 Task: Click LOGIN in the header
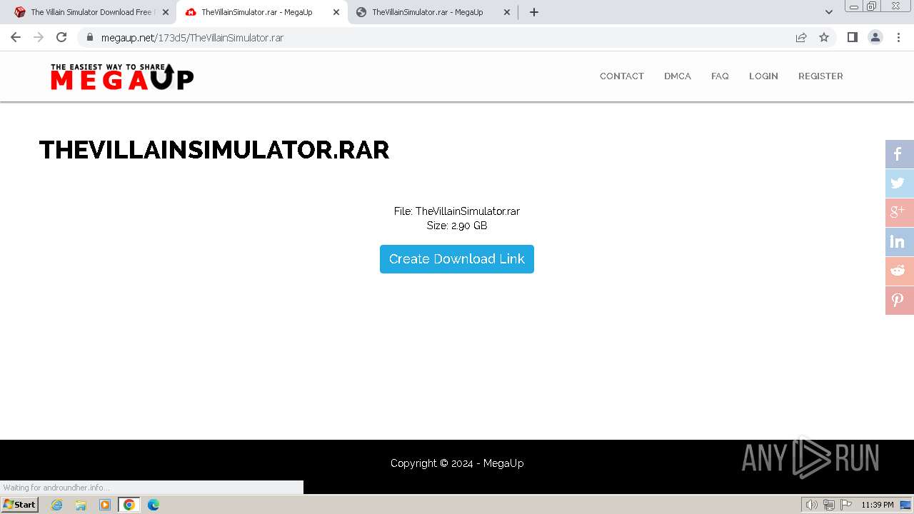[x=763, y=76]
